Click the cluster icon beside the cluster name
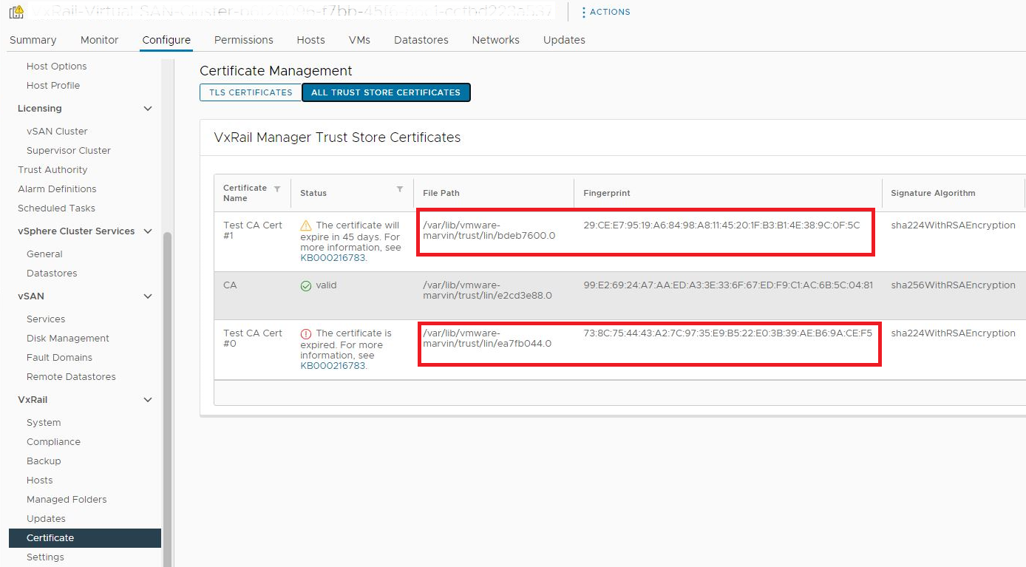The image size is (1026, 567). pyautogui.click(x=15, y=12)
